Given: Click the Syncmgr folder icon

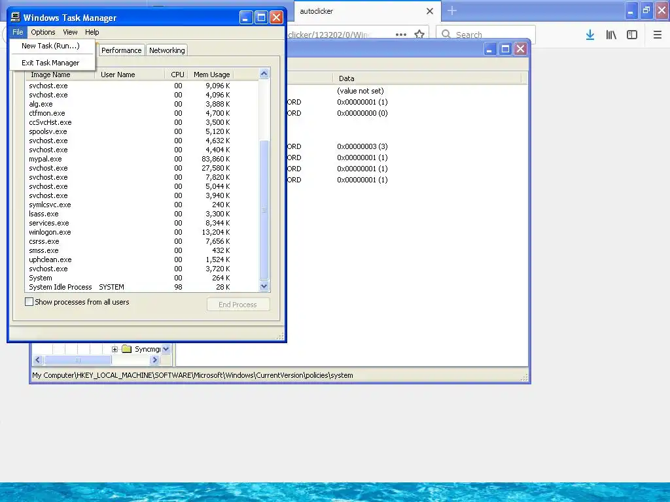Looking at the screenshot, I should click(126, 349).
